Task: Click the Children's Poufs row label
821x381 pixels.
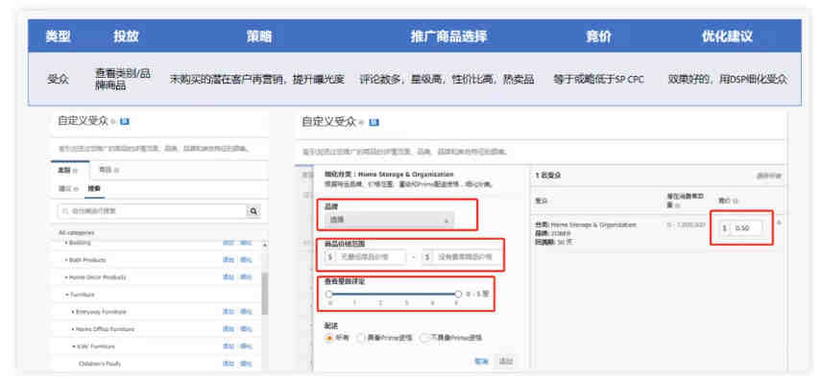Action: click(x=100, y=364)
